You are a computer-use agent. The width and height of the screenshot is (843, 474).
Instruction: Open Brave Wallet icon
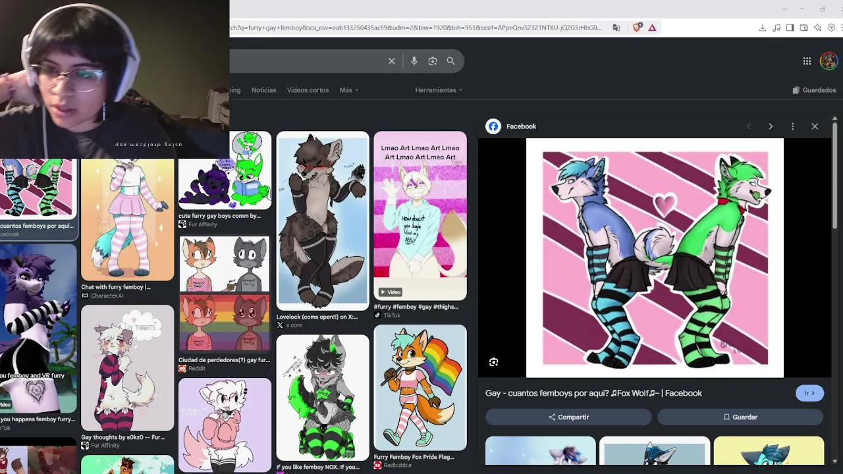(x=804, y=28)
